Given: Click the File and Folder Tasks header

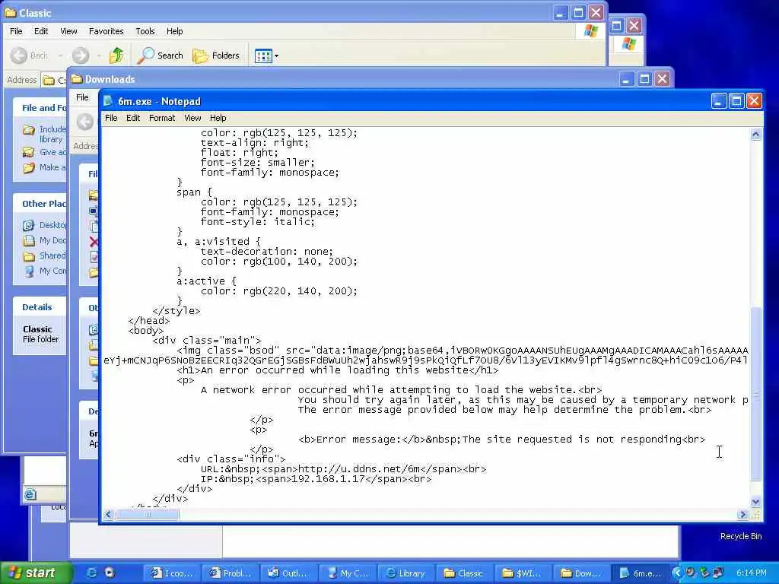Looking at the screenshot, I should [x=40, y=108].
